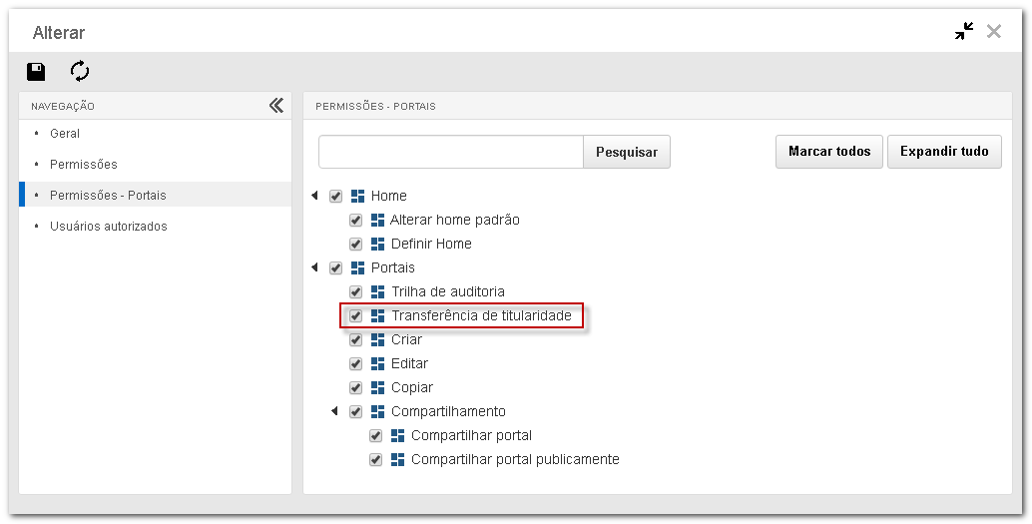
Task: Click the save floppy disk icon
Action: coord(36,71)
